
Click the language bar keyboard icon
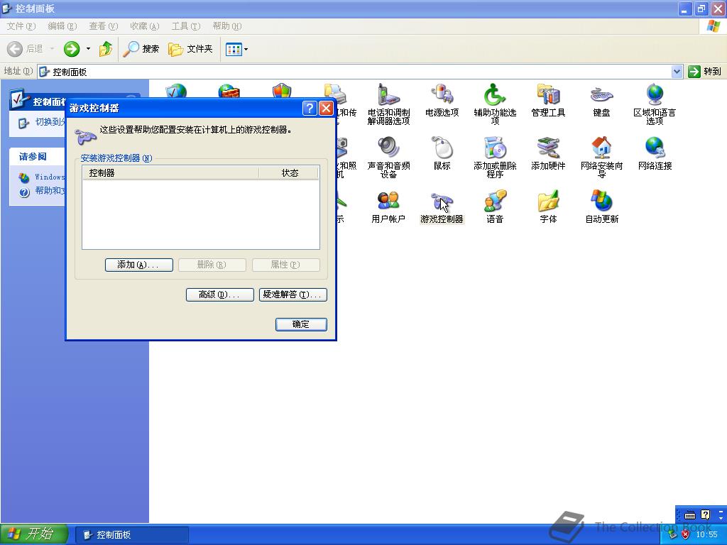pos(690,515)
